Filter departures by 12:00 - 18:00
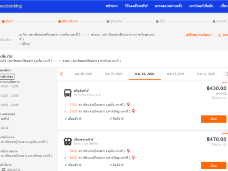 tap(9, 95)
